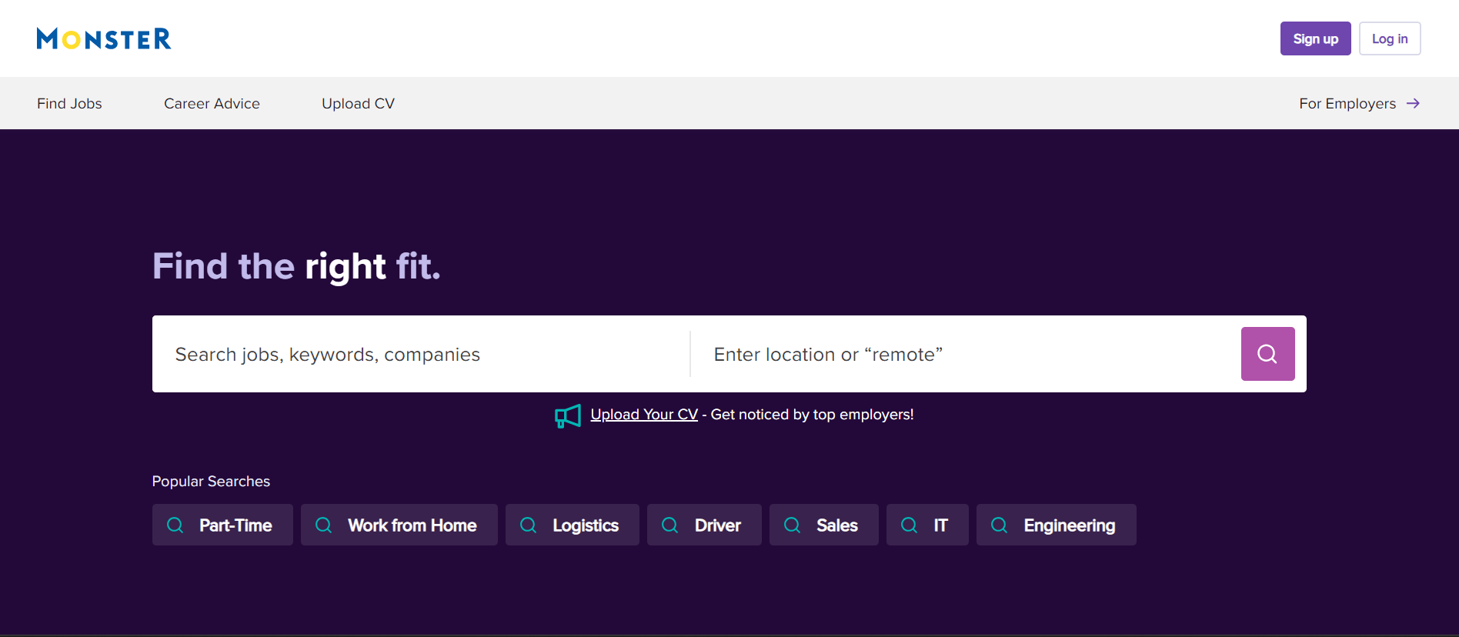Click the arrow next to For Employers

pos(1413,103)
